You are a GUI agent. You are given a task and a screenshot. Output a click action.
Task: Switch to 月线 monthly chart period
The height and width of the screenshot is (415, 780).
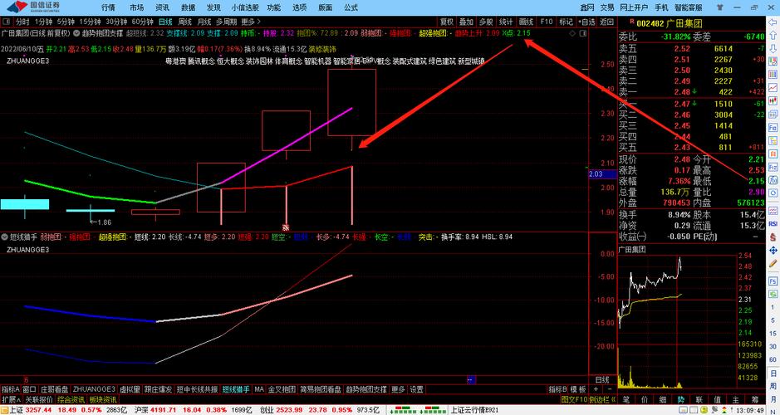(x=204, y=22)
